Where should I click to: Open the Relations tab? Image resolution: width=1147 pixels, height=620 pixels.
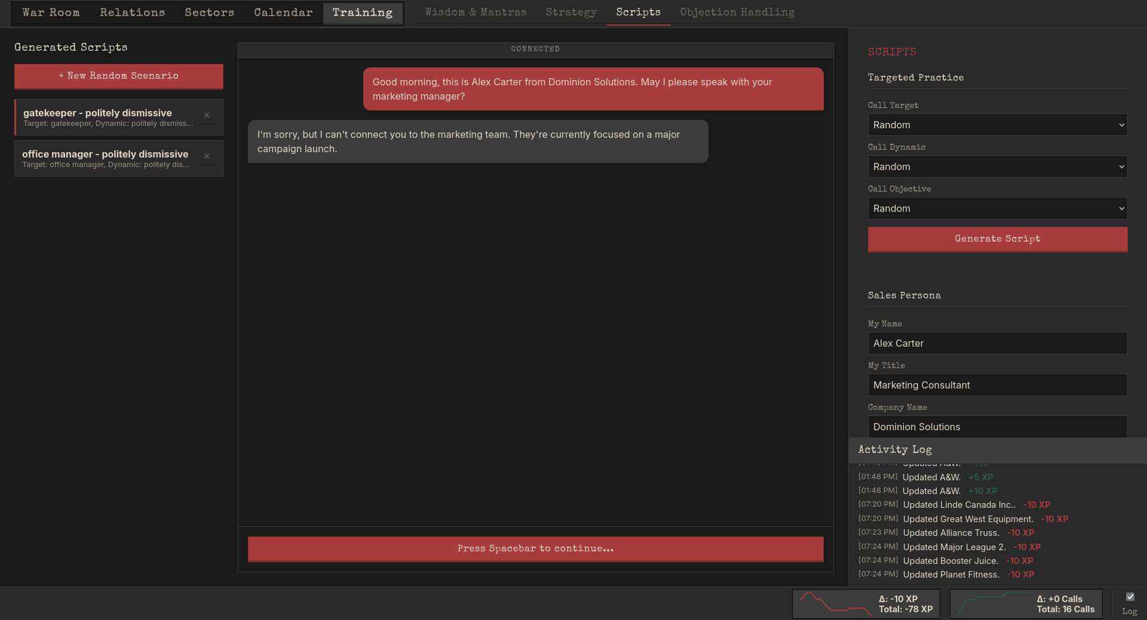click(x=132, y=13)
